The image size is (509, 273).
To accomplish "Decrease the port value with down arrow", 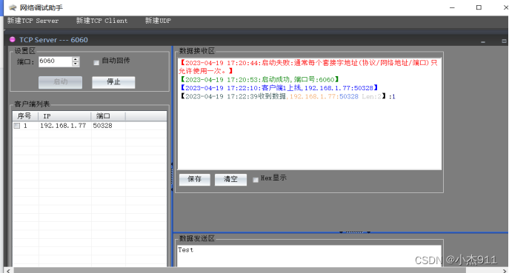I will pyautogui.click(x=76, y=64).
